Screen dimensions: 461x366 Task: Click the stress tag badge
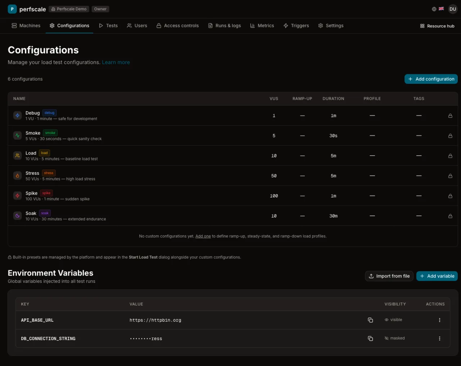pos(49,173)
